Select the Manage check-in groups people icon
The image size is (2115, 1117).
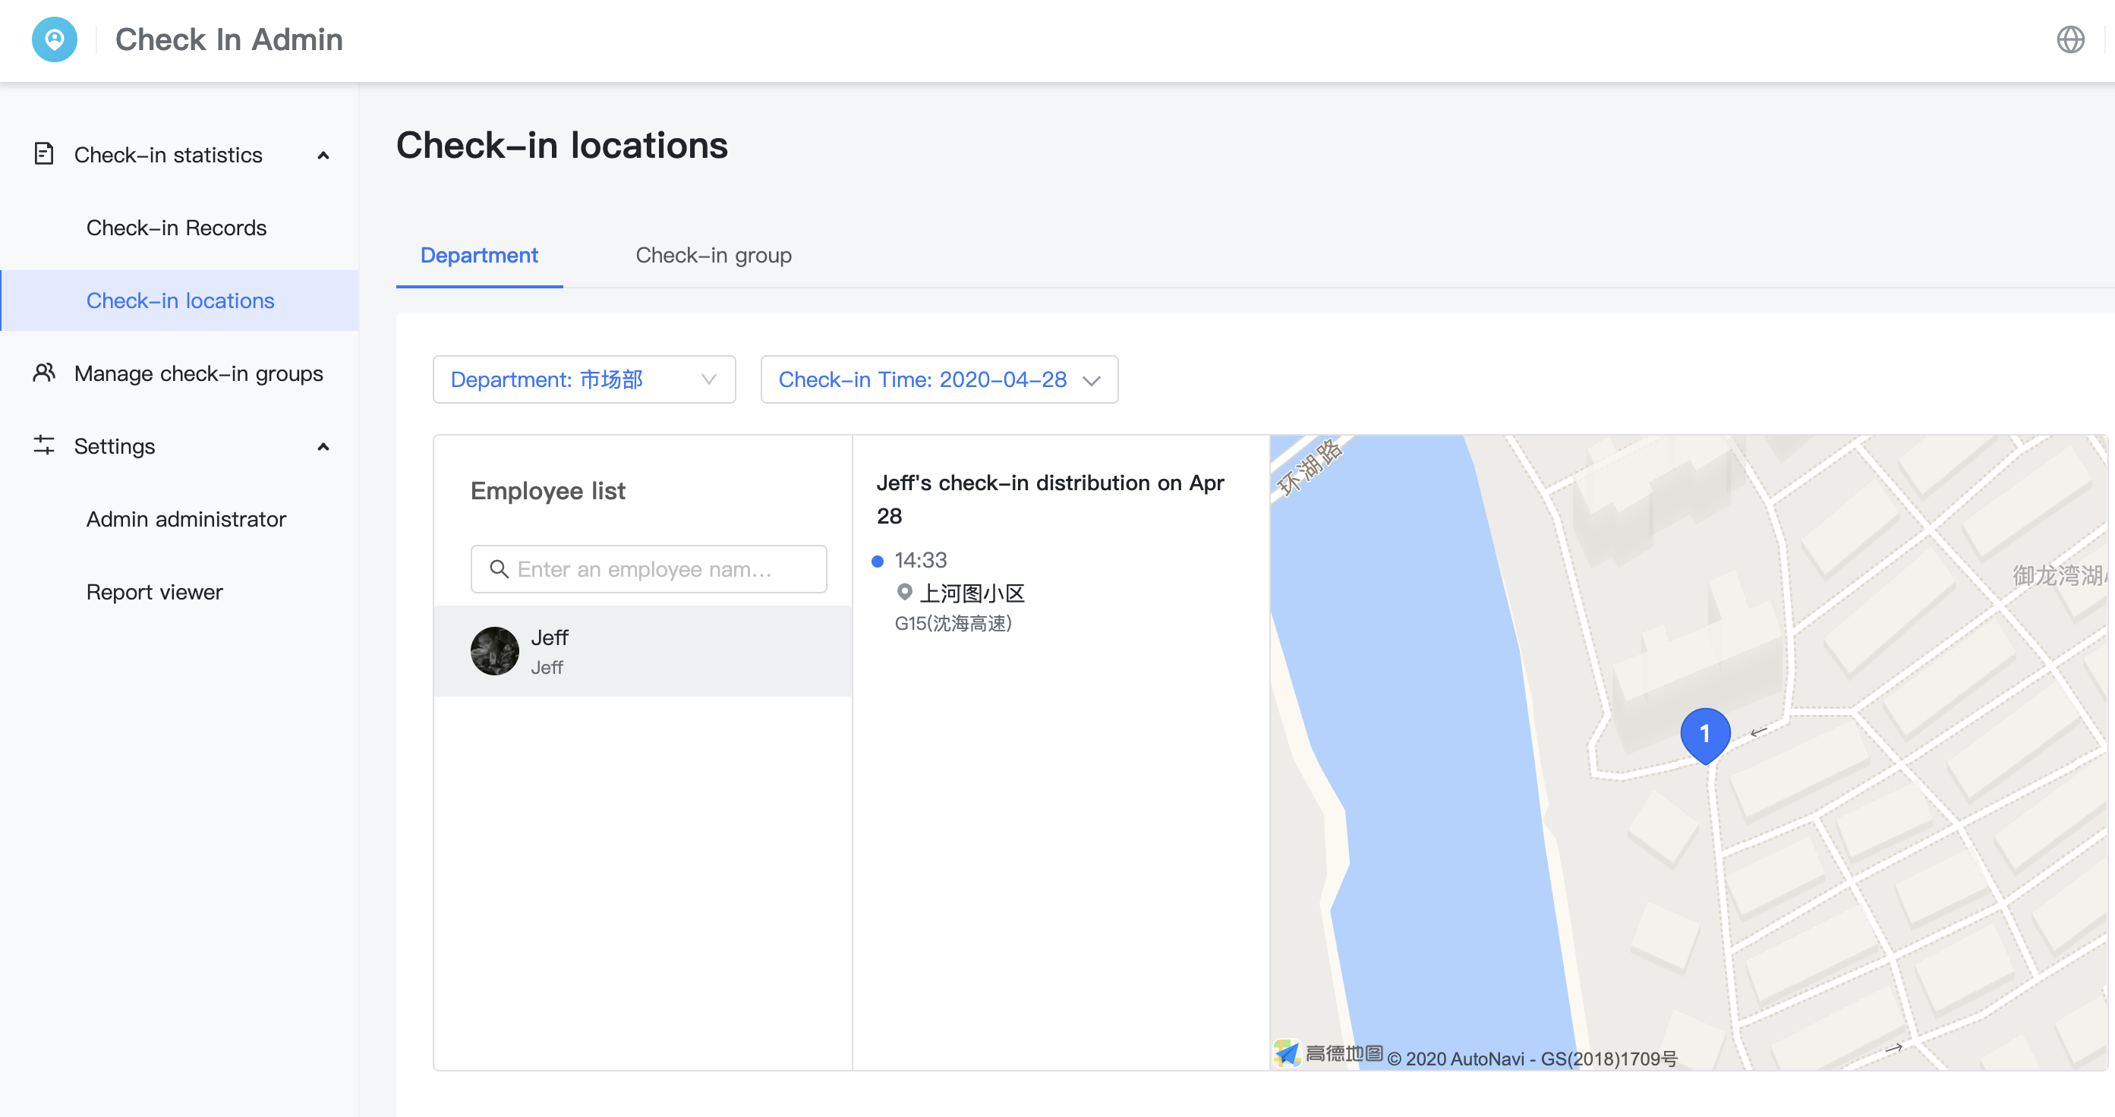click(x=43, y=373)
